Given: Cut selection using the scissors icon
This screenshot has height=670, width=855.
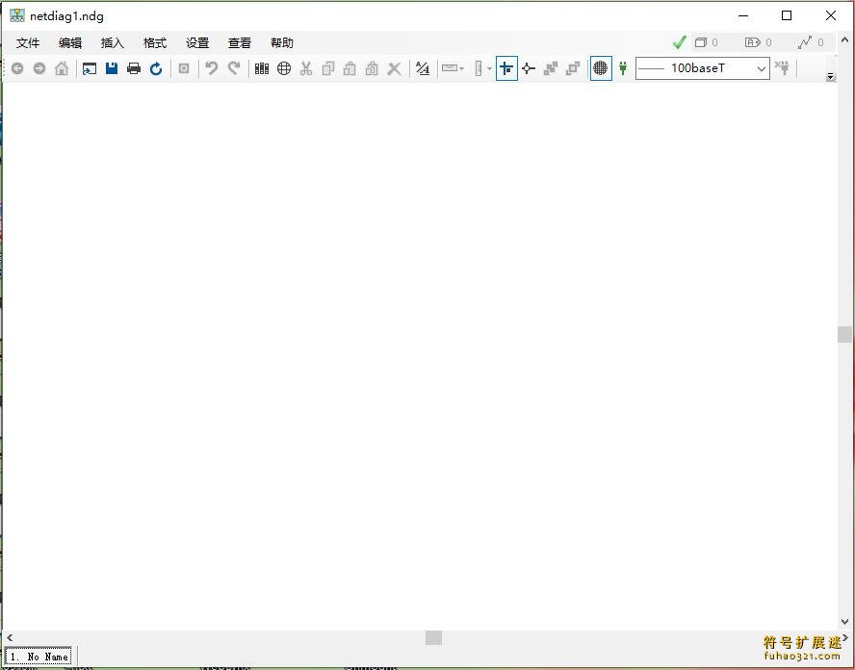Looking at the screenshot, I should (305, 68).
